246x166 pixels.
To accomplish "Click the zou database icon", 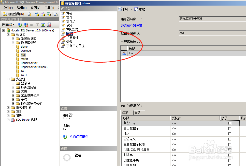I will (18, 71).
